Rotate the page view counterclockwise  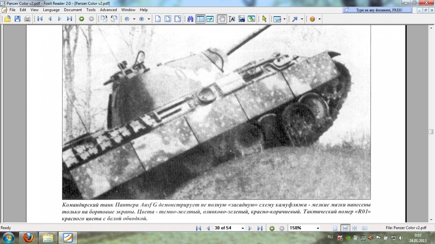point(114,19)
